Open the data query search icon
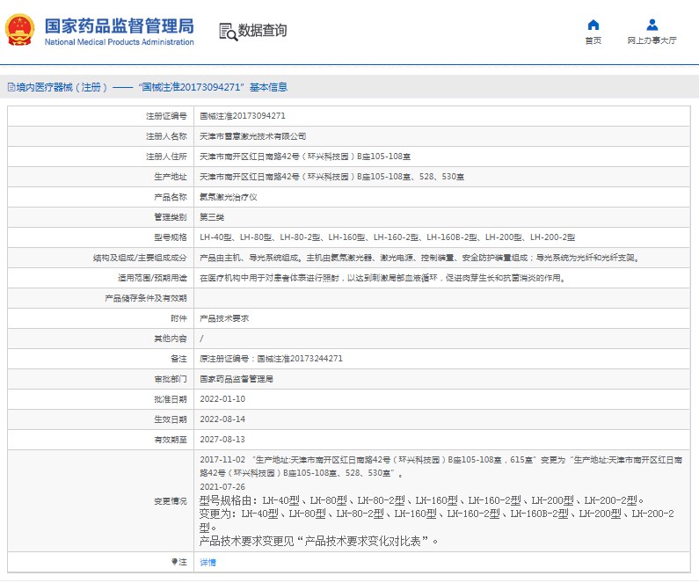This screenshot has height=583, width=699. (x=229, y=32)
